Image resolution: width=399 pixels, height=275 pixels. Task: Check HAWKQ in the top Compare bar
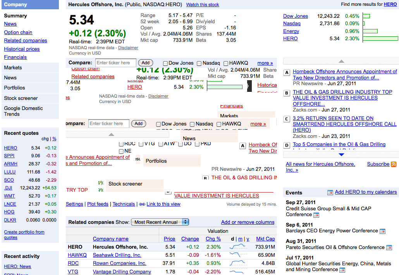pyautogui.click(x=226, y=64)
